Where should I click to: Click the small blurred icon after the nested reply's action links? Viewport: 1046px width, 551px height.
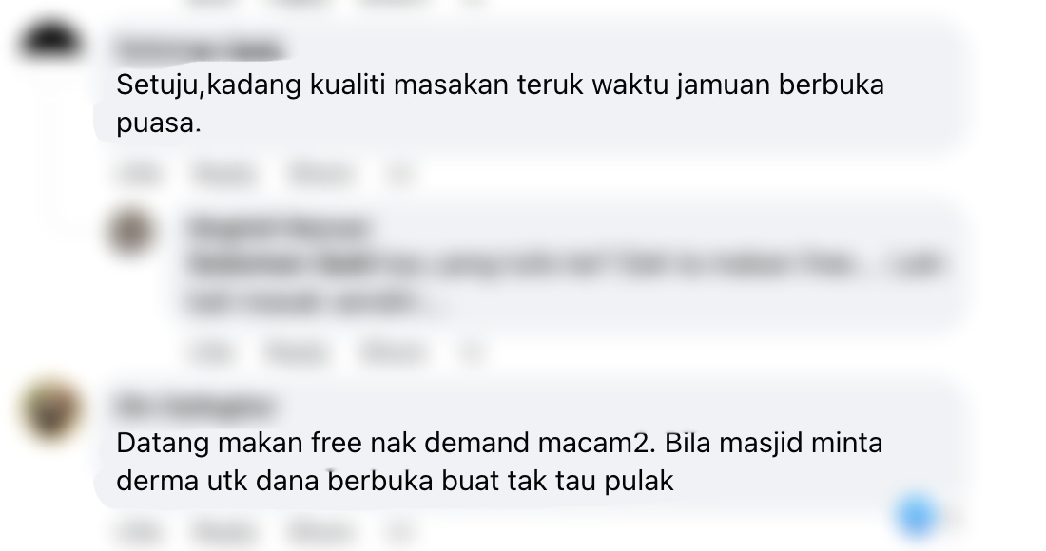(x=471, y=351)
